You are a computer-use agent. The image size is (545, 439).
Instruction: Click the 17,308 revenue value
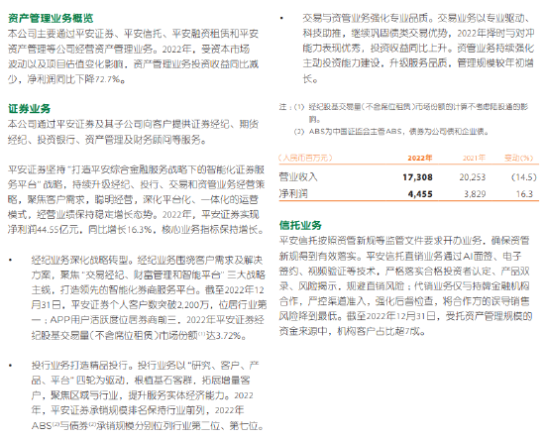[x=417, y=177]
